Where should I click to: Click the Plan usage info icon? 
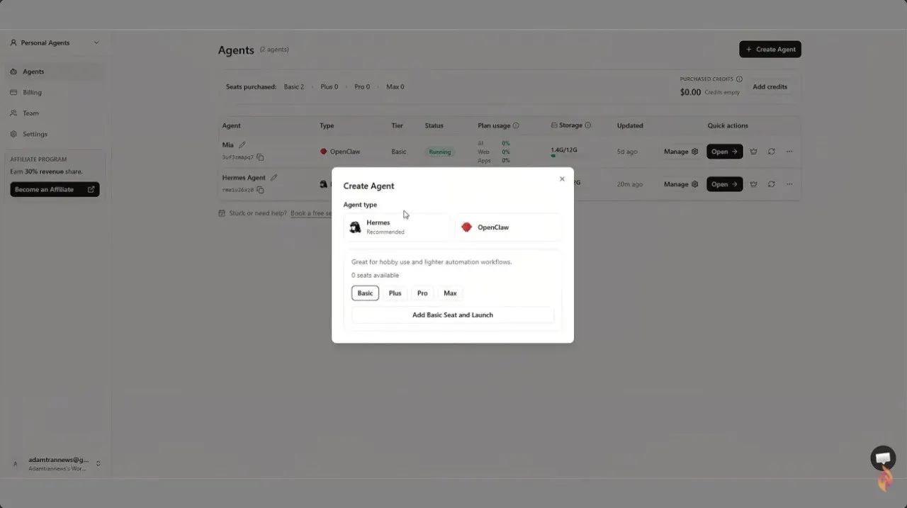(x=516, y=125)
